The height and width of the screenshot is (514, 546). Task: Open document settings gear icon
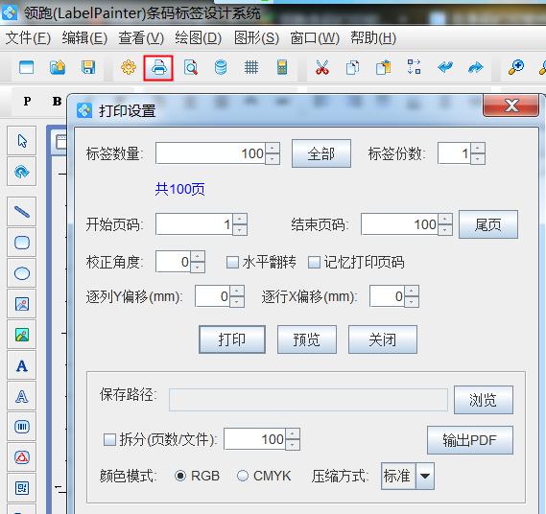tap(129, 67)
